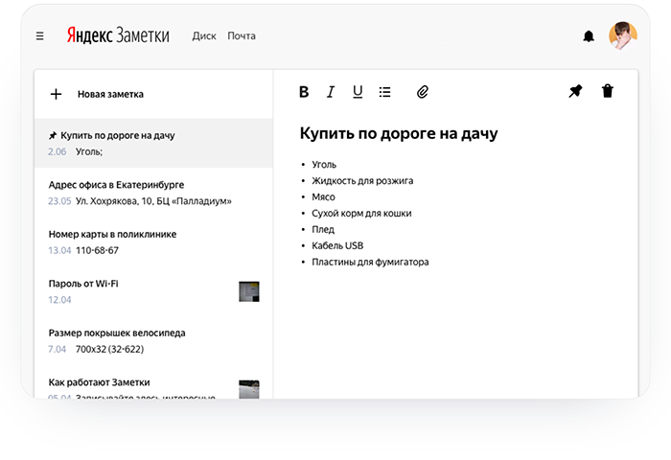Insert a bulleted list
671x460 pixels.
(x=384, y=92)
